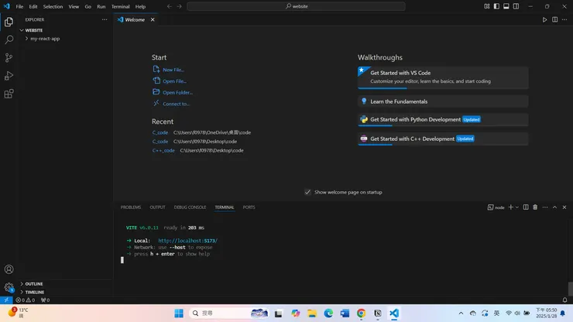Open the File menu
The image size is (573, 322).
19,6
